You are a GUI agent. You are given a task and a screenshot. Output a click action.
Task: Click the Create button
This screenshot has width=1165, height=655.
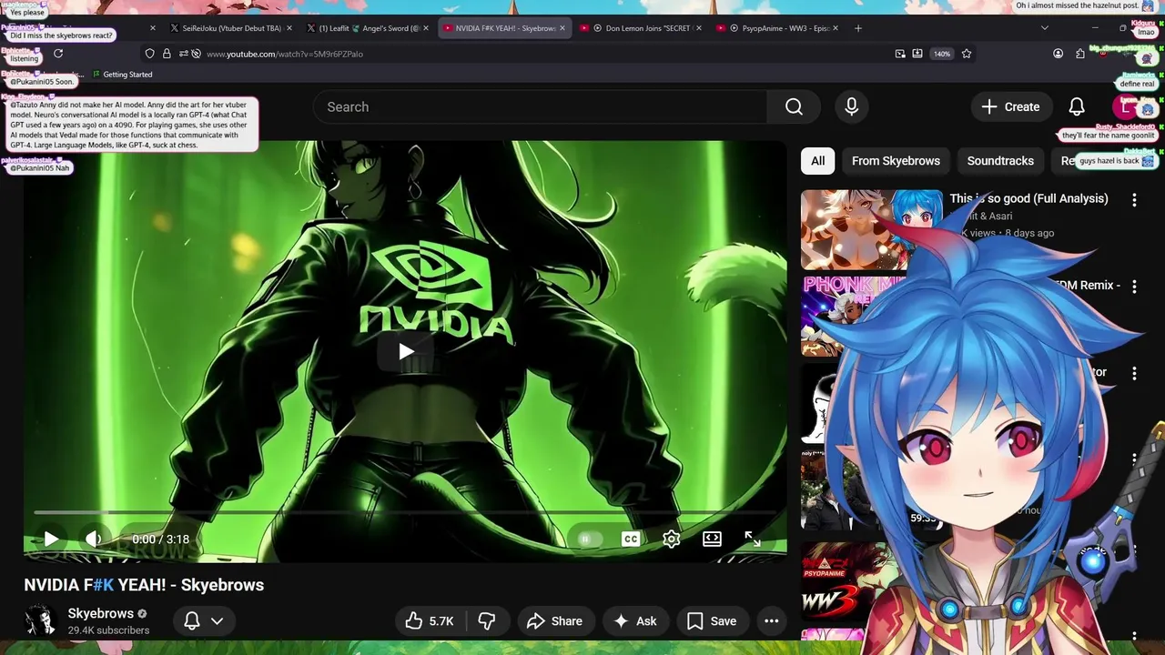tap(1010, 107)
